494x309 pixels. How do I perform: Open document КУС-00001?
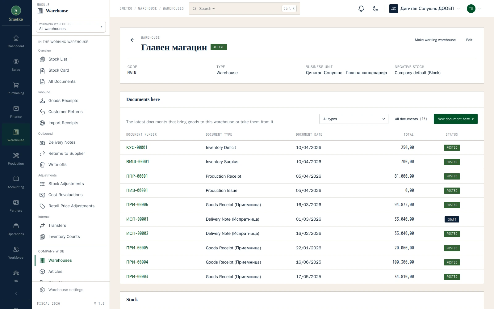(137, 147)
